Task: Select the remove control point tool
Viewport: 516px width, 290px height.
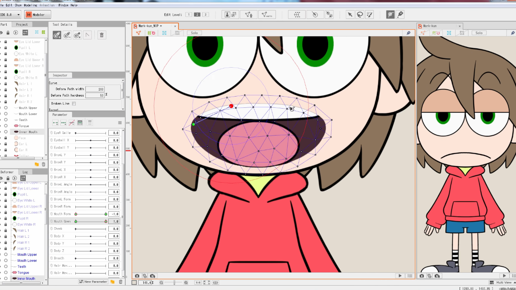Action: coord(67,35)
